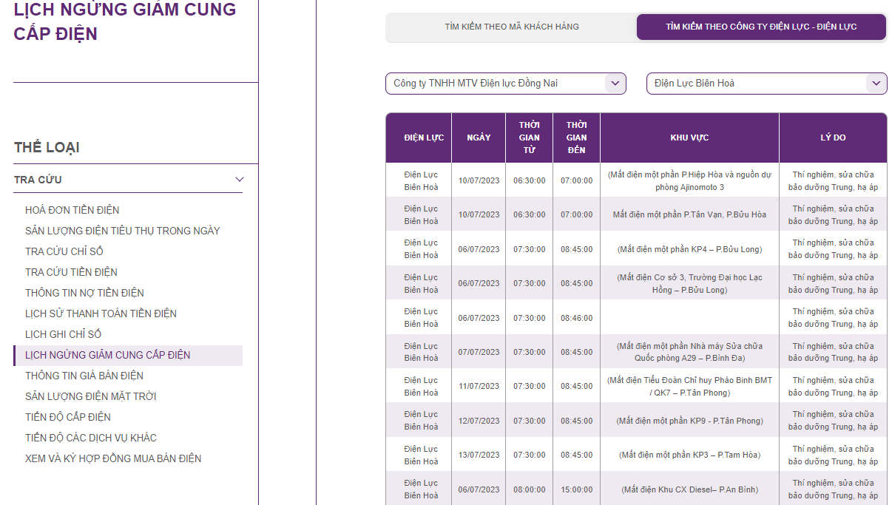Collapse the TRA CỨU category chevron
The height and width of the screenshot is (505, 892).
tap(239, 180)
